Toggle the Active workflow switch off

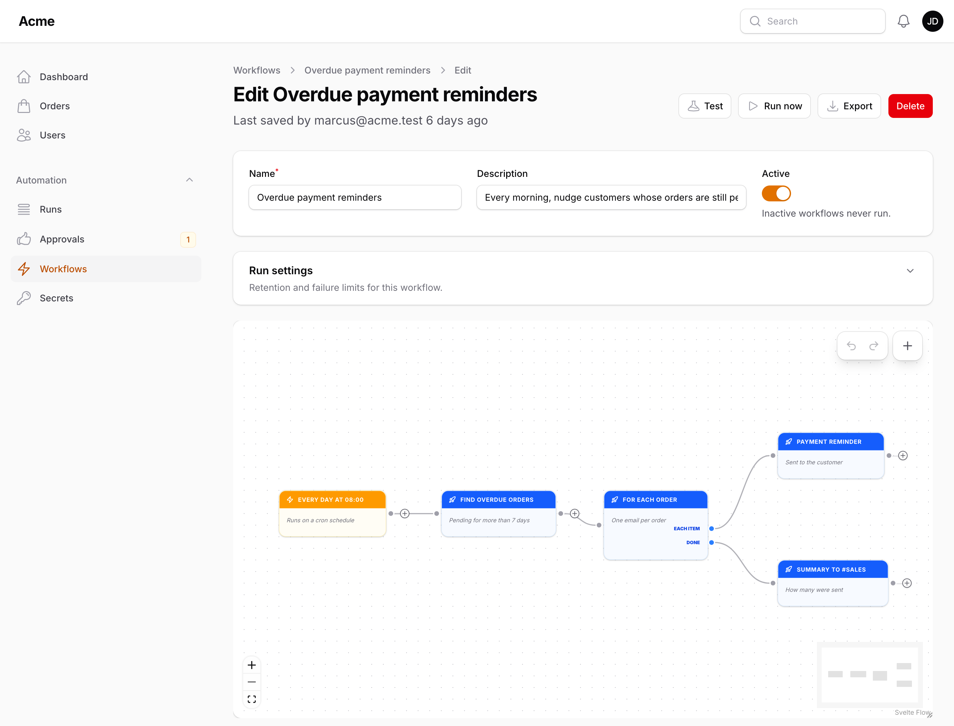pyautogui.click(x=776, y=193)
